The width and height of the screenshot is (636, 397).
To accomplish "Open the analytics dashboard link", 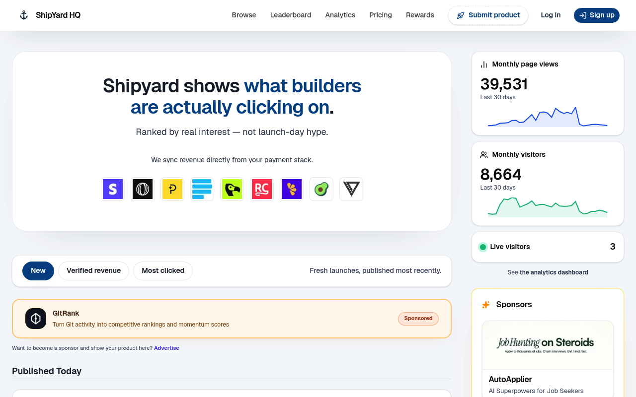I will [x=554, y=272].
